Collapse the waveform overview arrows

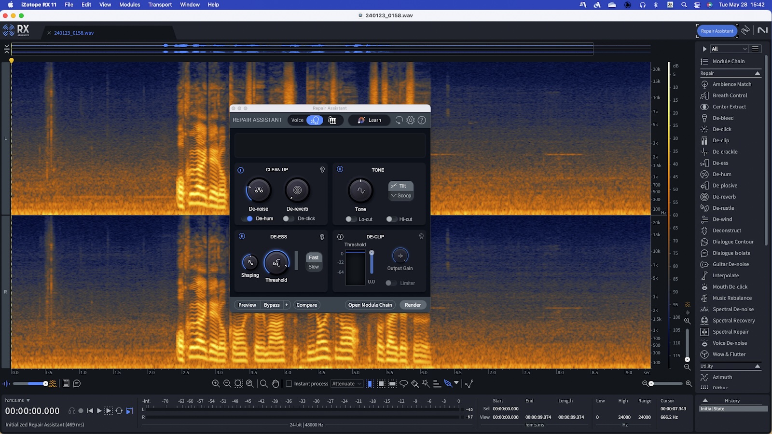pyautogui.click(x=6, y=49)
